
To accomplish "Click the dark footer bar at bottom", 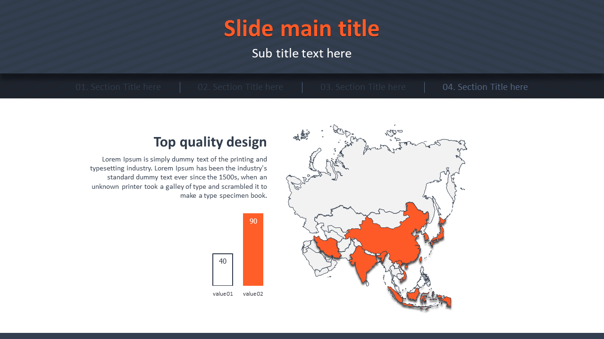I will (x=302, y=336).
